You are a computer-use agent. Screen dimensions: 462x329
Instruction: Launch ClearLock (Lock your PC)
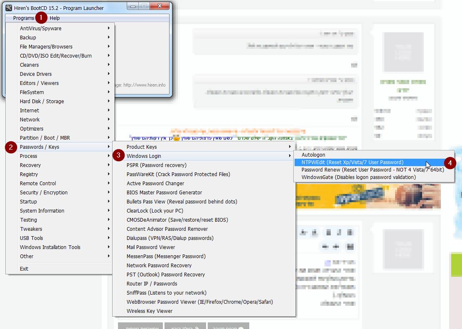click(204, 210)
